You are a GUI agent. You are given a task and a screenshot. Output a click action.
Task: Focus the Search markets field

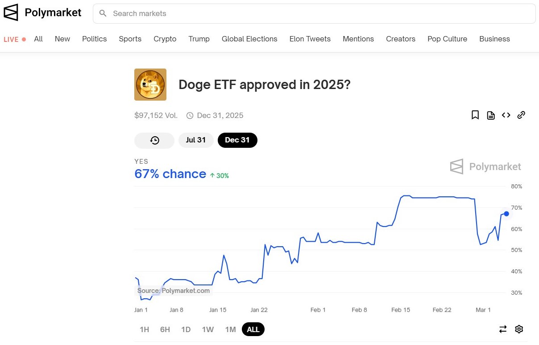pyautogui.click(x=314, y=13)
